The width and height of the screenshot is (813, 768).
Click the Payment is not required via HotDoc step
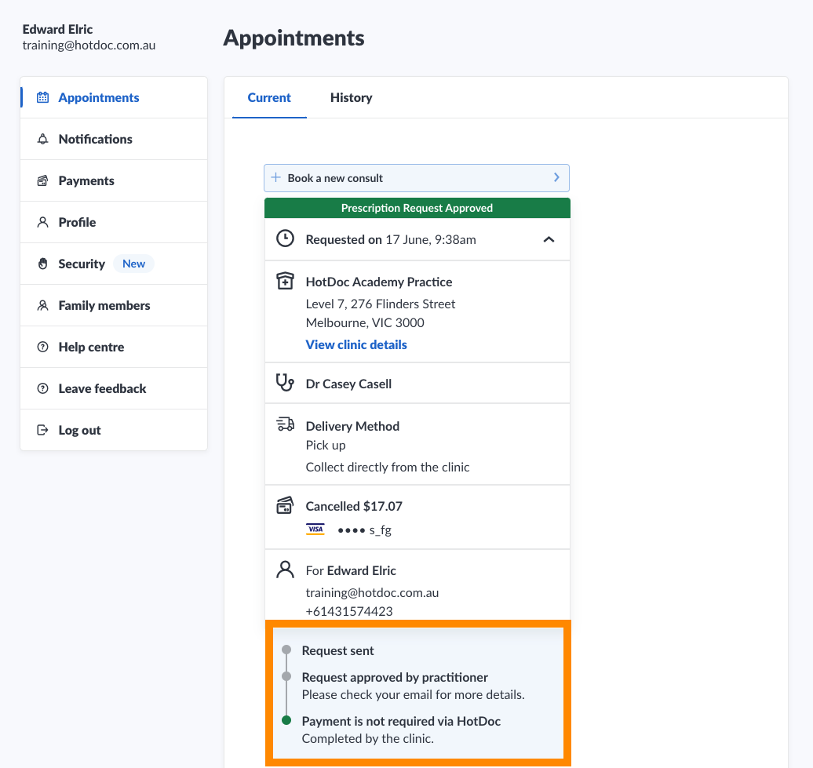coord(401,722)
